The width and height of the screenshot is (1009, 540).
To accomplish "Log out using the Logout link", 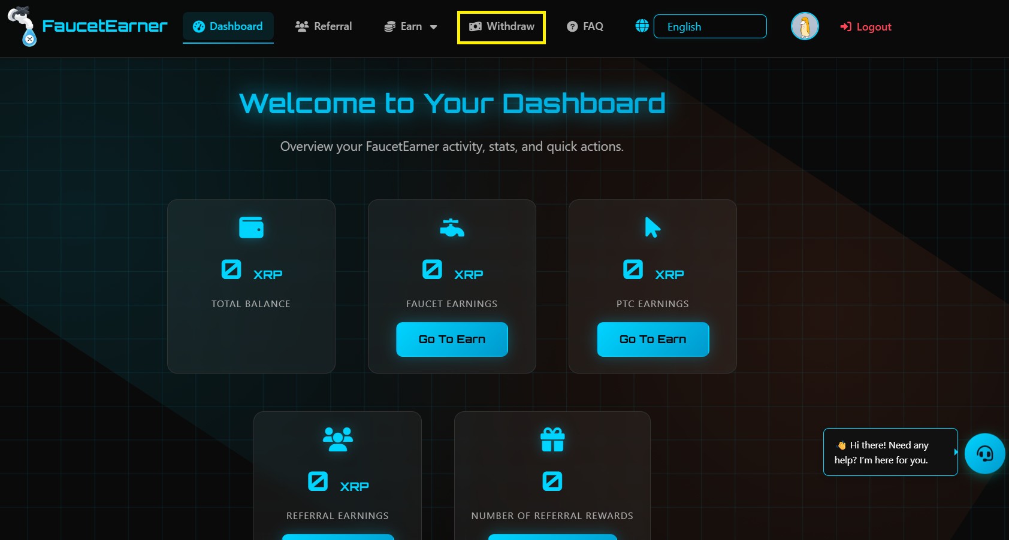I will 866,26.
